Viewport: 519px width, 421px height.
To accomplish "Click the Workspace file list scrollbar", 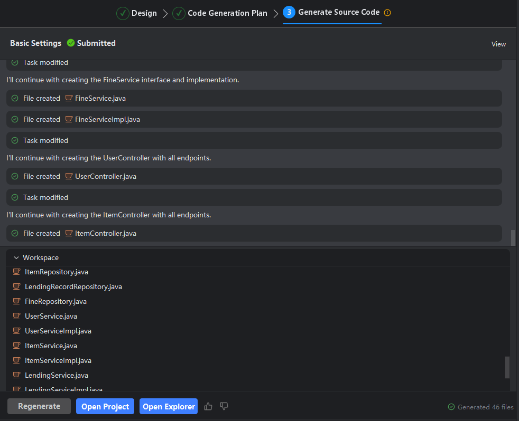I will click(507, 367).
